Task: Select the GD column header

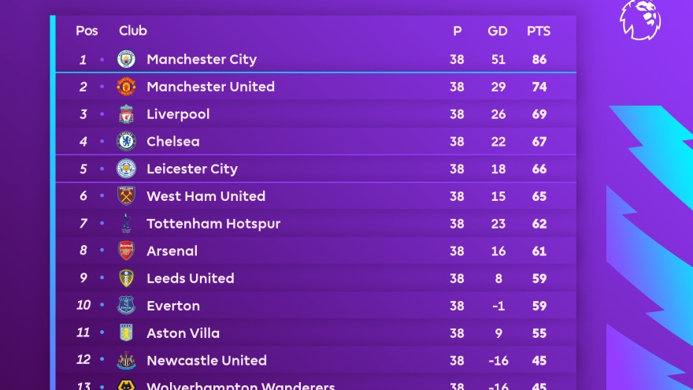Action: click(498, 32)
